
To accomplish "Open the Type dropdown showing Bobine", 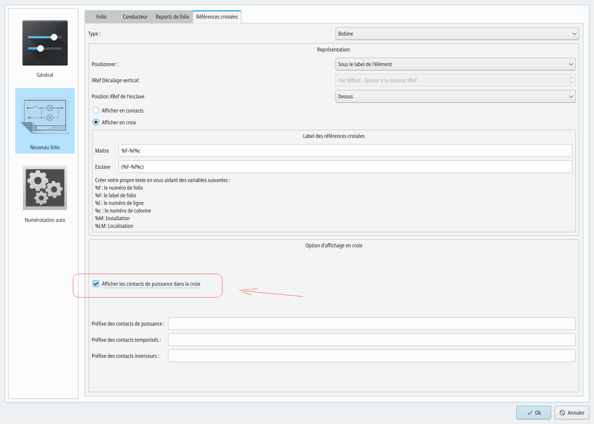I will 457,34.
